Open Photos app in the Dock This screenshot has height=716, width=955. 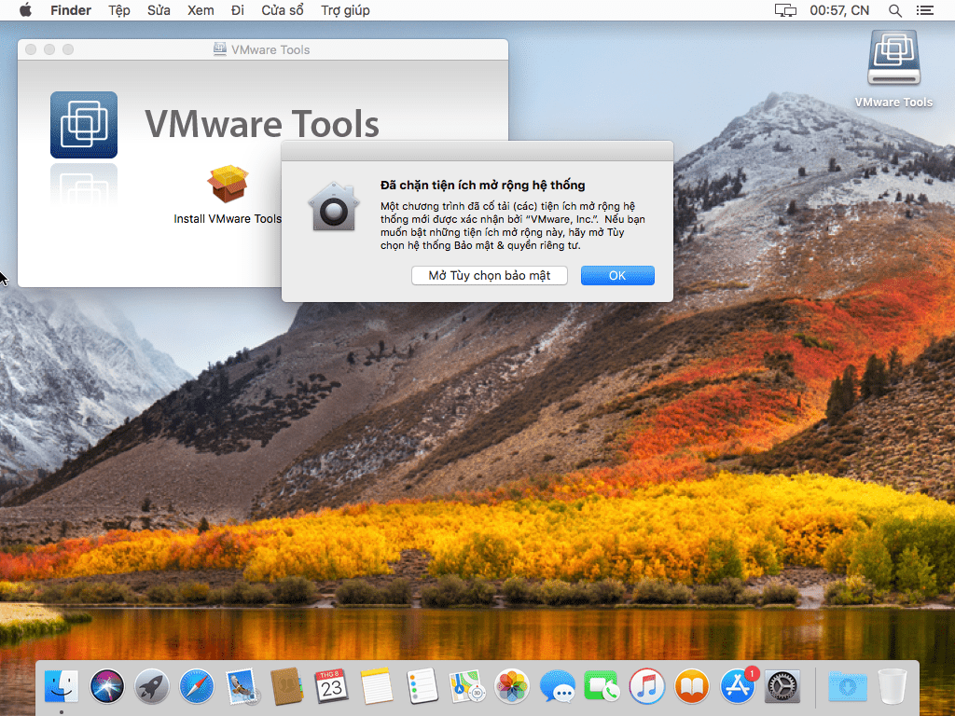512,686
